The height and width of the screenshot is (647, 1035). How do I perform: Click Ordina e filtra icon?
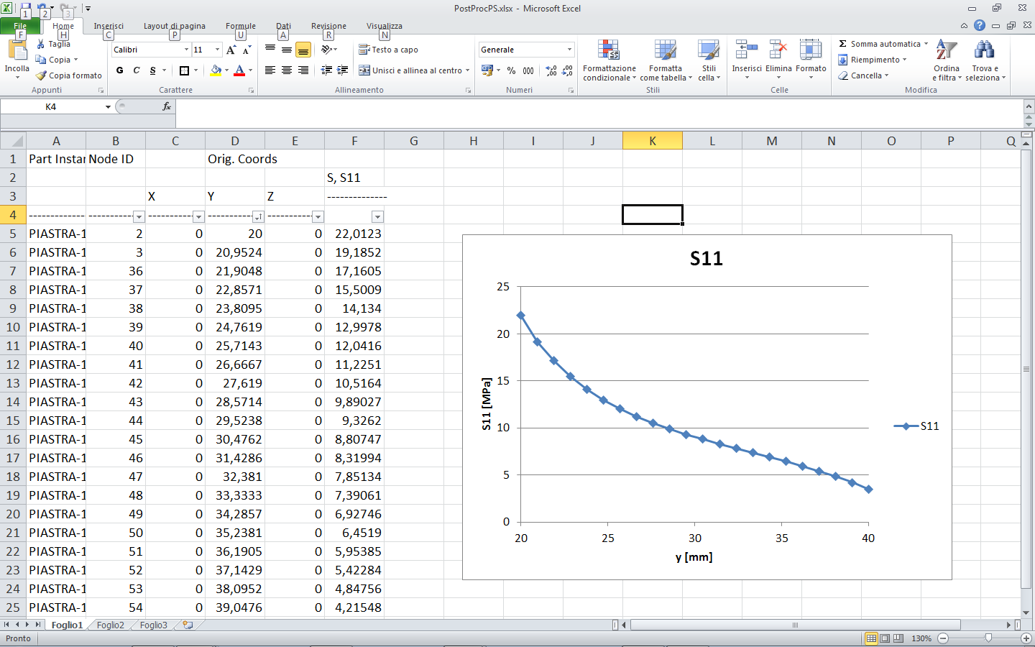pyautogui.click(x=947, y=50)
